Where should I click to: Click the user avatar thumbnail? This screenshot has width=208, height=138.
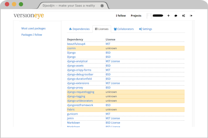coord(149,16)
